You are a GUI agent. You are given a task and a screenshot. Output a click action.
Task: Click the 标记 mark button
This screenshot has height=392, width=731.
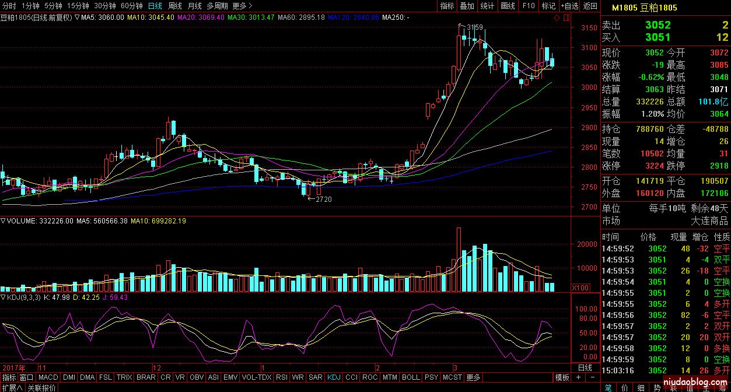pyautogui.click(x=548, y=6)
